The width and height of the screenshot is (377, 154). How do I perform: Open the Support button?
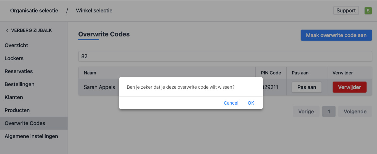tap(346, 11)
